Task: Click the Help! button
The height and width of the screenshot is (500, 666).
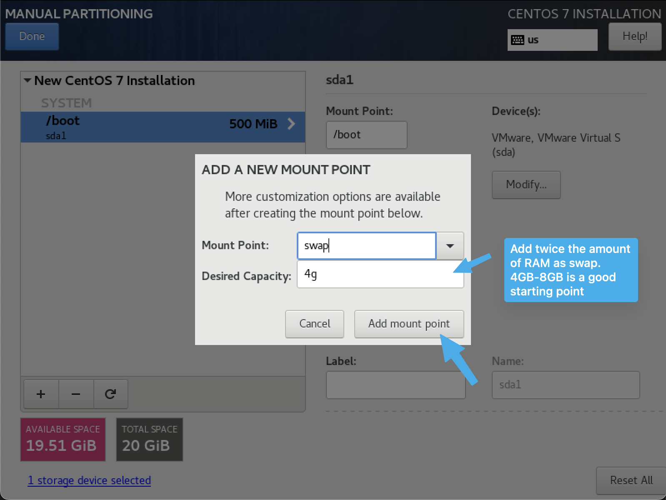Action: [635, 37]
